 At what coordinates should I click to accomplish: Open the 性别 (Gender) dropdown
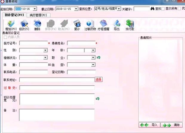[x=46, y=50]
